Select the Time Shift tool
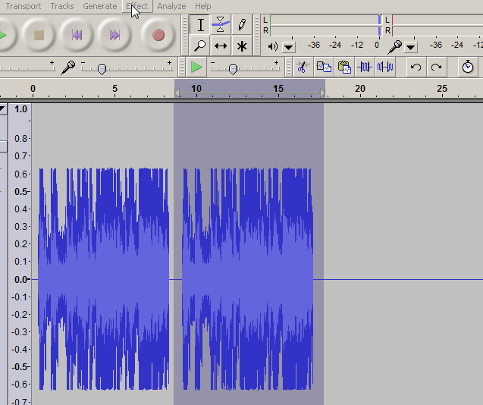Screen dimensions: 483x405 221,46
